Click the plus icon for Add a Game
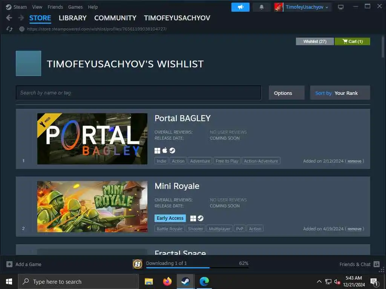 [x=9, y=264]
